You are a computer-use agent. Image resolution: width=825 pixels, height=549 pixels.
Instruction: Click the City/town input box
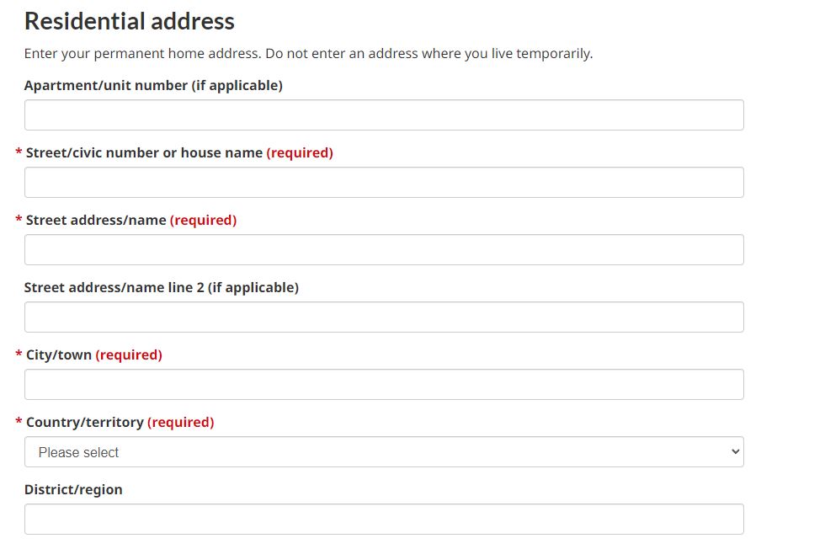coord(384,385)
